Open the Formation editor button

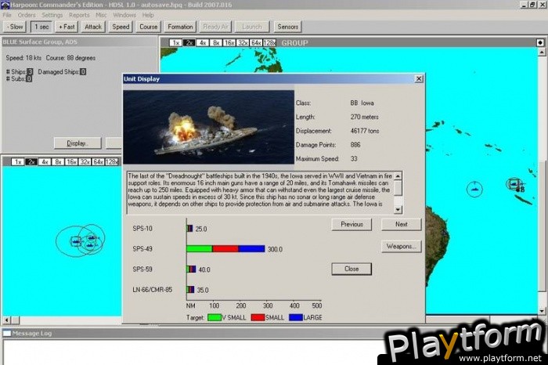[180, 27]
